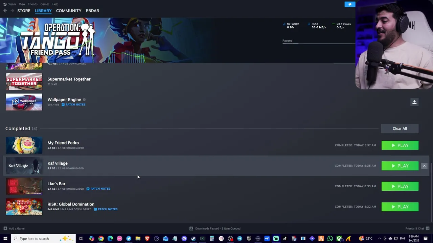
Task: Open Calculator from the taskbar
Action: pos(212,239)
